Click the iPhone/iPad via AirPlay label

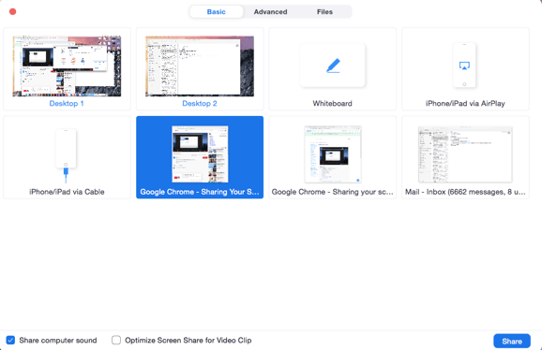[x=465, y=104]
